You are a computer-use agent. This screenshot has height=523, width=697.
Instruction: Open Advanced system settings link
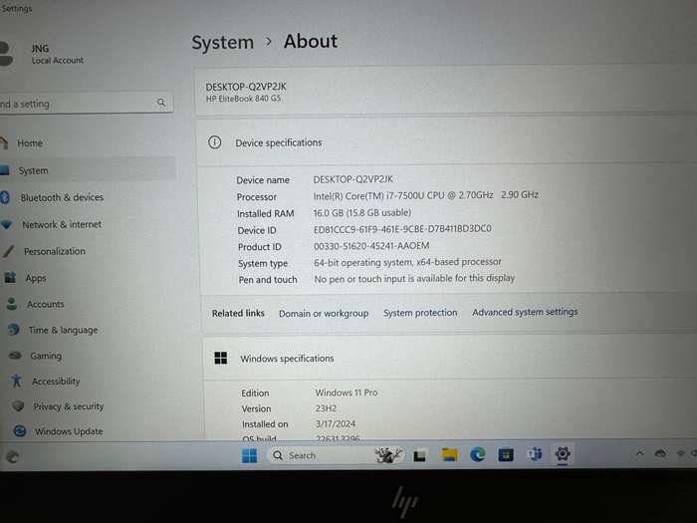pyautogui.click(x=525, y=312)
